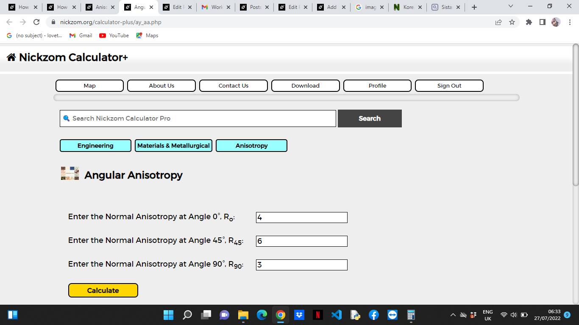Screen dimensions: 579x325
Task: Click the Download button
Action: 306,85
